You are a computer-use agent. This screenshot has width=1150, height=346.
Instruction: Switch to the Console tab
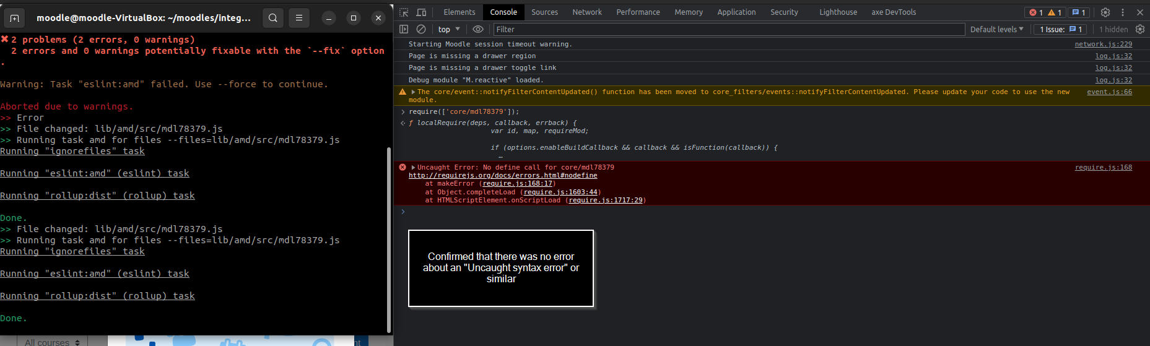(503, 12)
